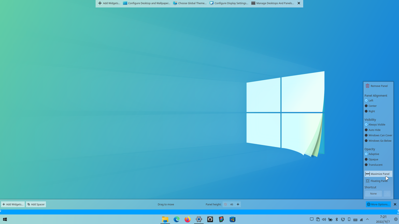Launch the file manager from taskbar
Image resolution: width=399 pixels, height=224 pixels.
pos(165,219)
